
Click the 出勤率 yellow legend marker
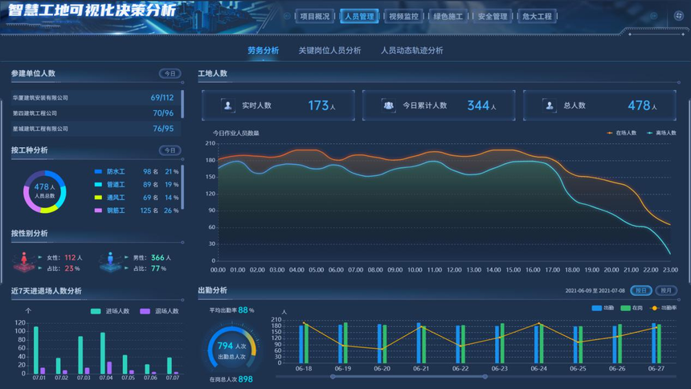(x=654, y=308)
